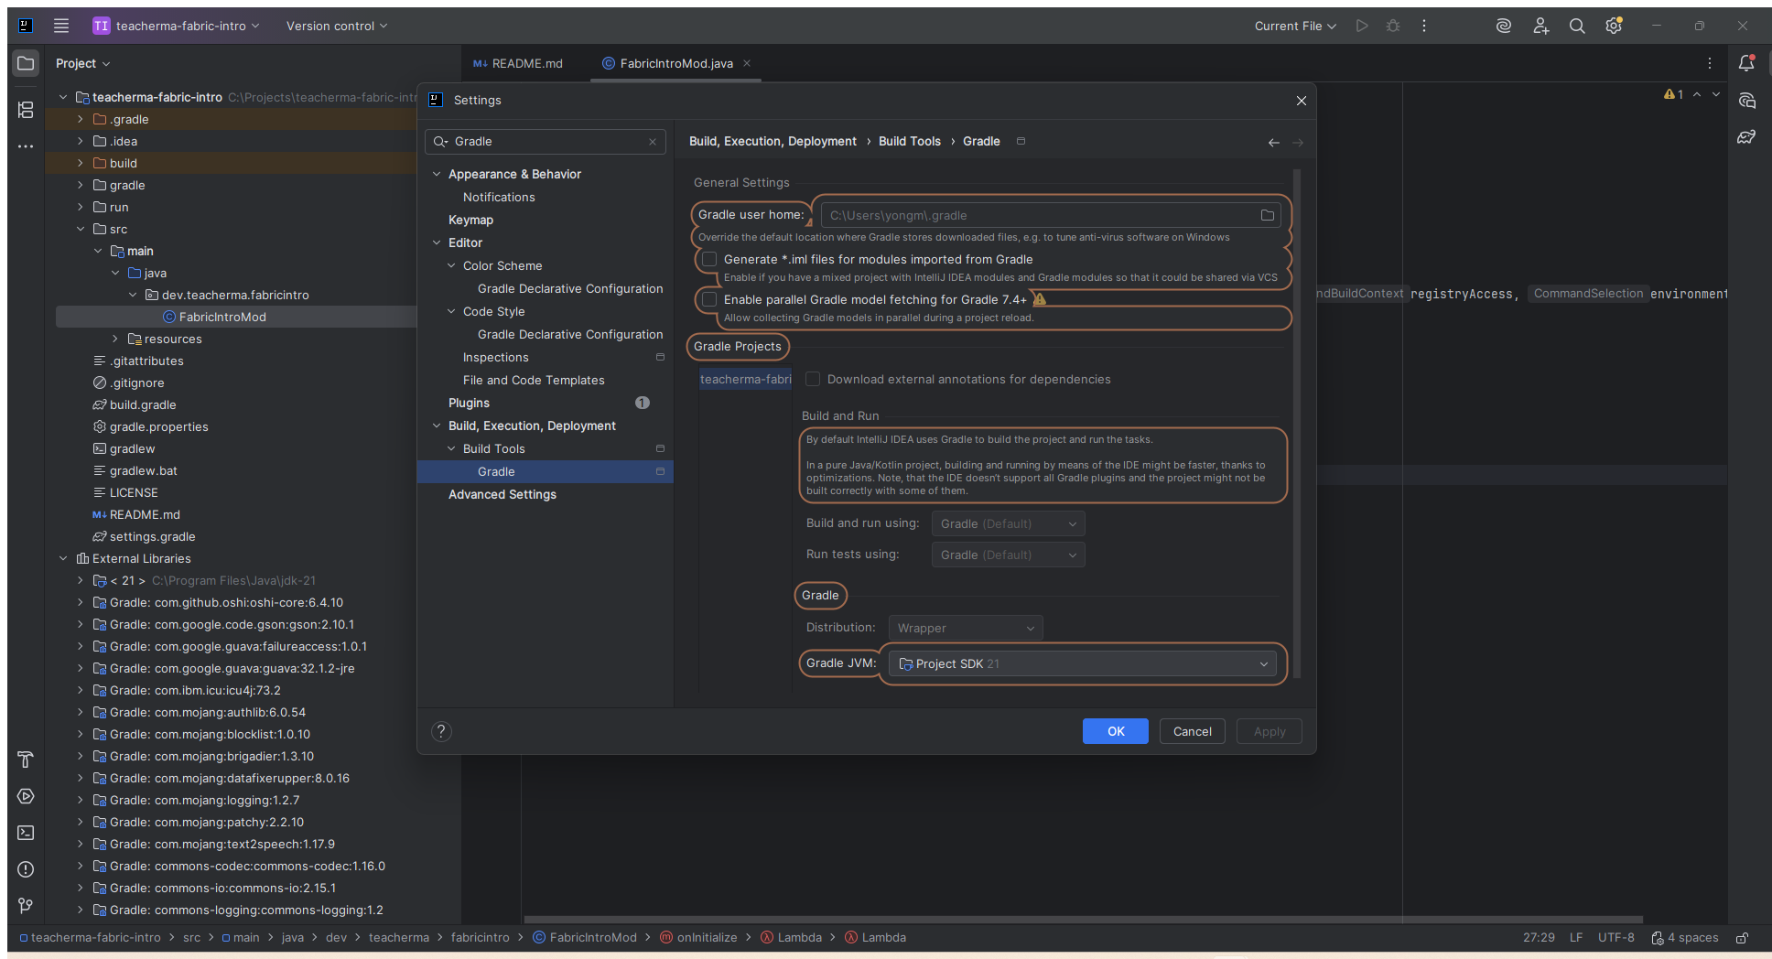1772x959 pixels.
Task: Open the Current File run configuration dropdown
Action: (1295, 26)
